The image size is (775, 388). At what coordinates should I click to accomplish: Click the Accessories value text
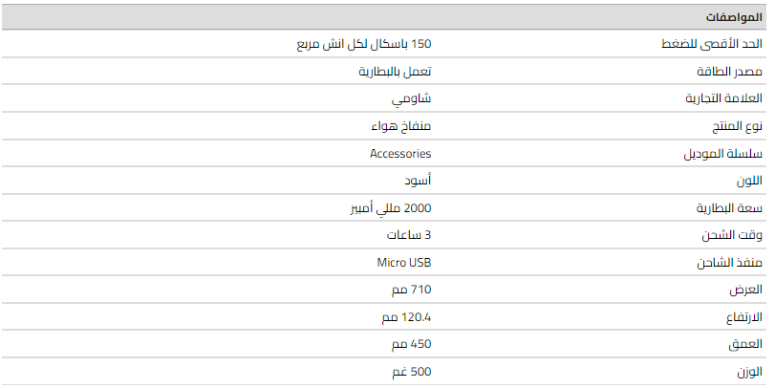click(400, 153)
